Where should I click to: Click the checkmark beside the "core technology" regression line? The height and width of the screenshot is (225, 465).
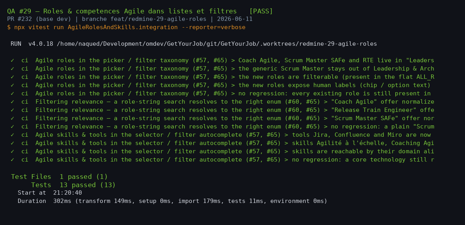click(13, 160)
